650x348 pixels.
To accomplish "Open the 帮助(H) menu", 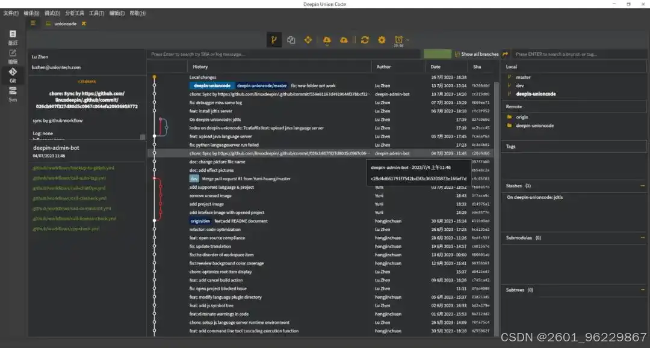I will (138, 13).
